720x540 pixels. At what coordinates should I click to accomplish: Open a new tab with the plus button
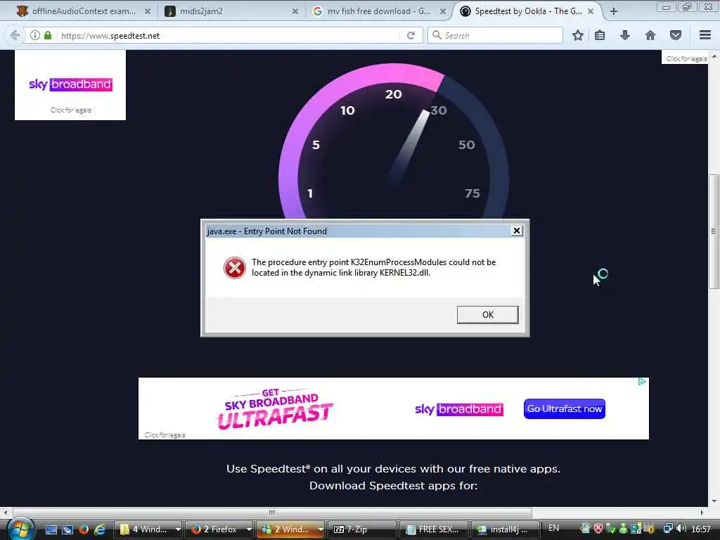(x=613, y=11)
